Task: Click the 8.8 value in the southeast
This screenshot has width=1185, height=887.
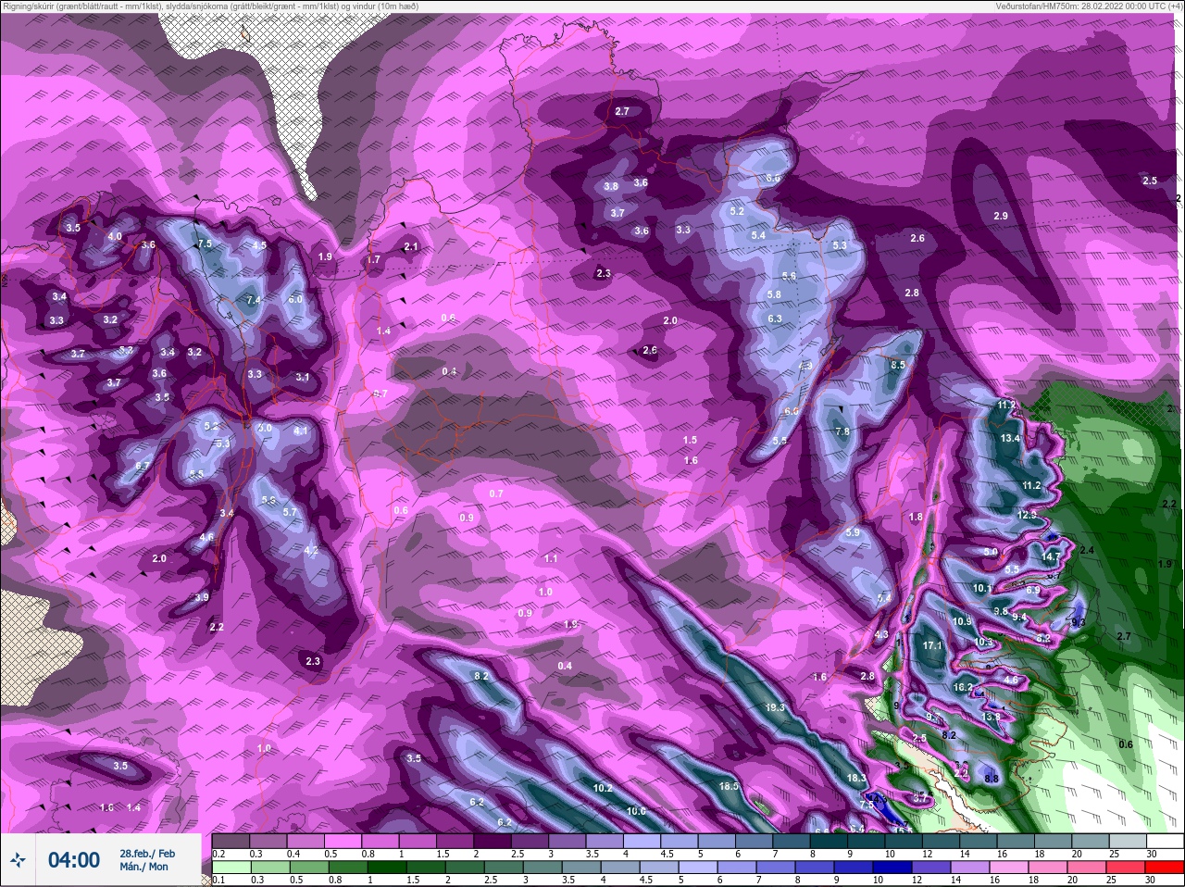Action: click(x=992, y=779)
